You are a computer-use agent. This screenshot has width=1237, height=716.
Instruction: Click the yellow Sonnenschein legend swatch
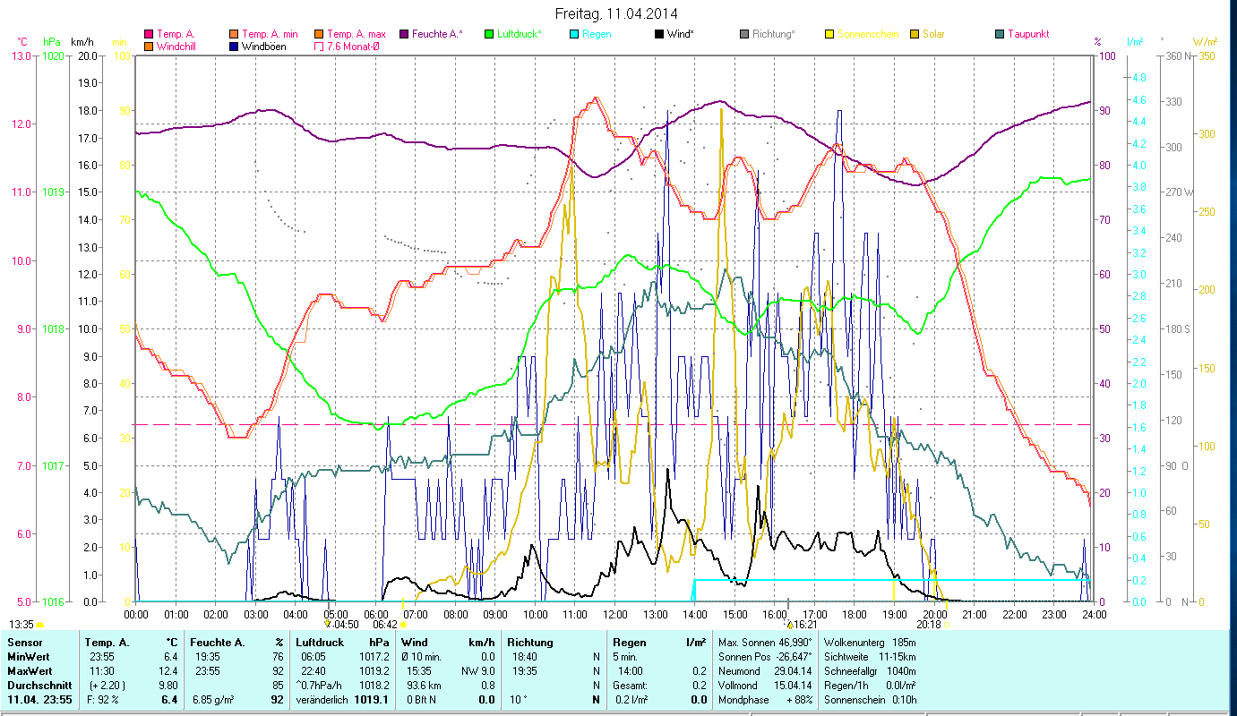point(829,34)
